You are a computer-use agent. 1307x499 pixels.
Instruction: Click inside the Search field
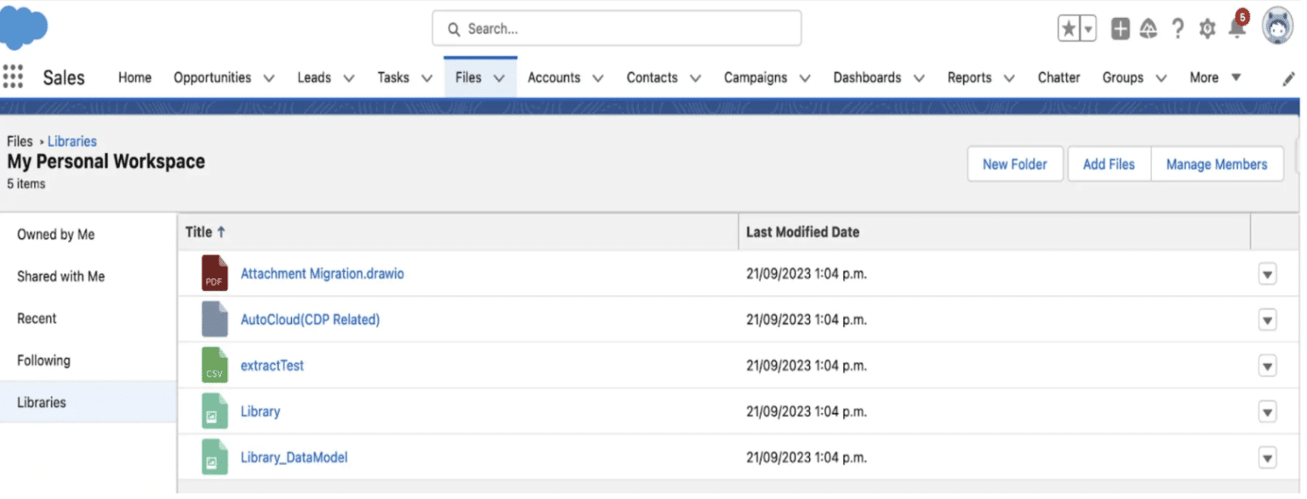(x=616, y=28)
